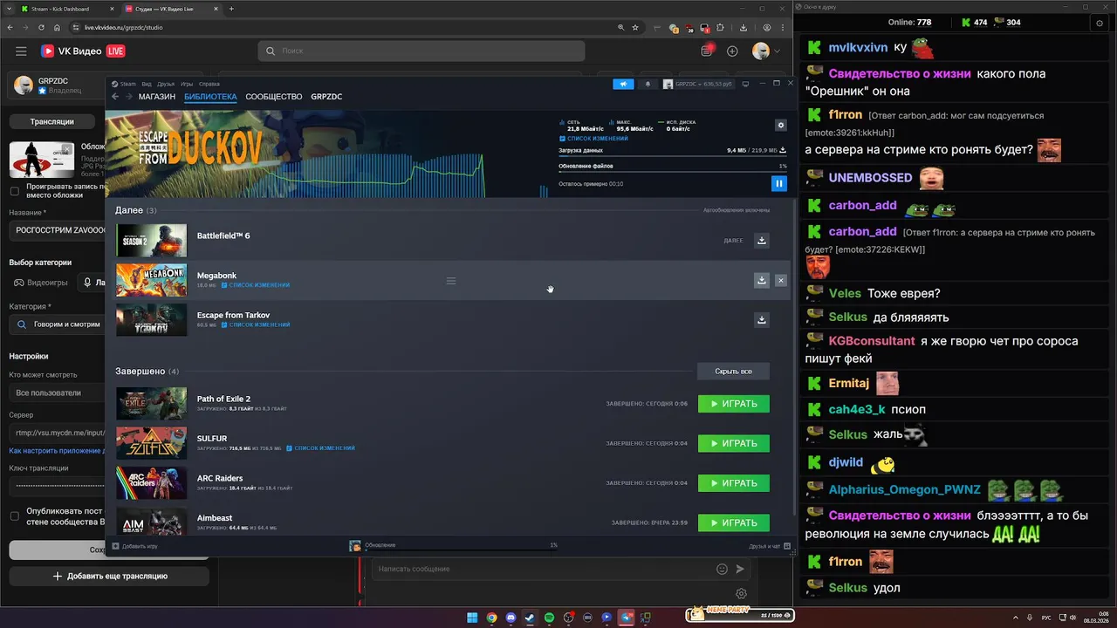Open Windows Start menu
1117x628 pixels.
pyautogui.click(x=472, y=618)
